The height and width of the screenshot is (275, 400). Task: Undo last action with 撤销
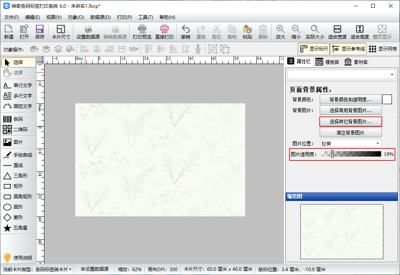click(x=185, y=32)
